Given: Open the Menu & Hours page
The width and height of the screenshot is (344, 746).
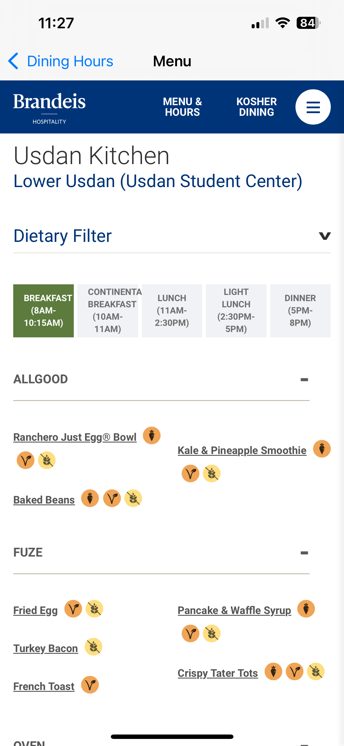Looking at the screenshot, I should click(x=182, y=107).
